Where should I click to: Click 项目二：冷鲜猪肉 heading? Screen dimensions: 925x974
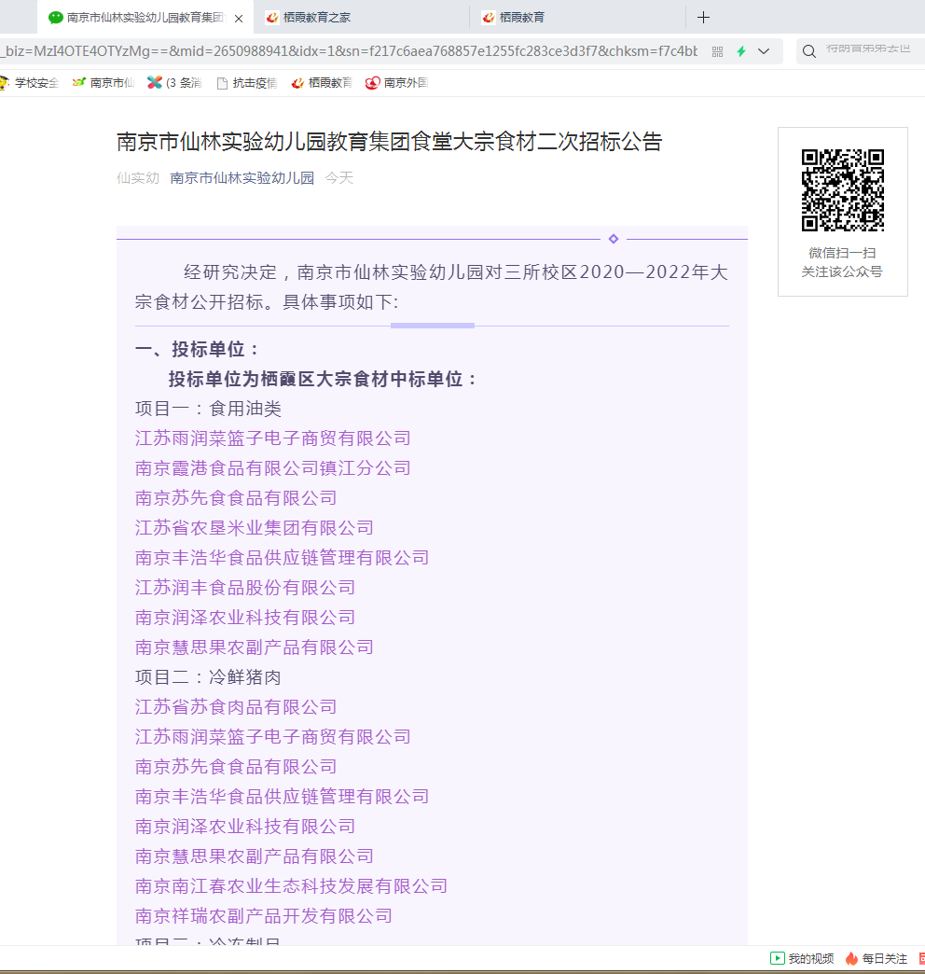click(209, 677)
